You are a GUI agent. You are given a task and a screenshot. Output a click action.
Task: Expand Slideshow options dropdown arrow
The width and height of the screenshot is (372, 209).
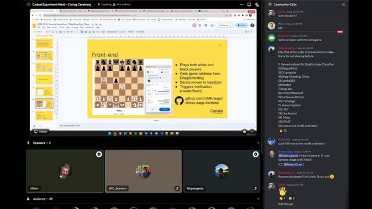click(233, 26)
